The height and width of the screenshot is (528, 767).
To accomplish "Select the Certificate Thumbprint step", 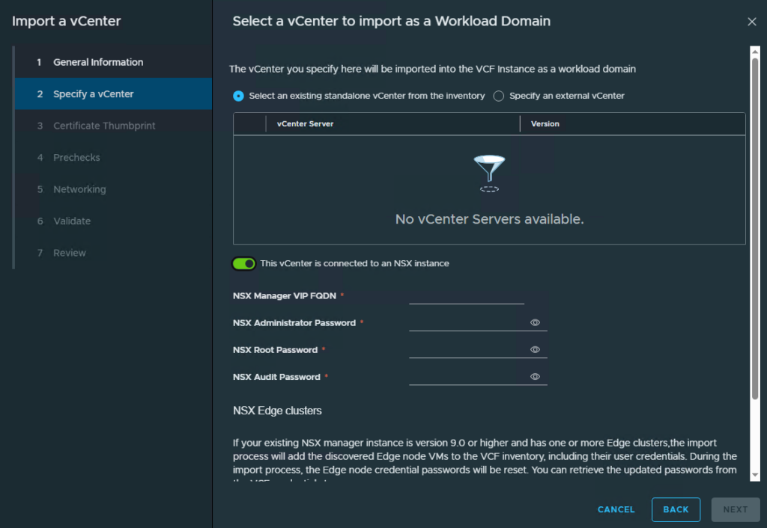I will 104,126.
